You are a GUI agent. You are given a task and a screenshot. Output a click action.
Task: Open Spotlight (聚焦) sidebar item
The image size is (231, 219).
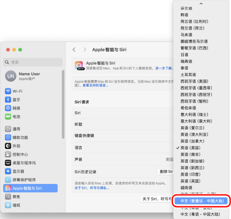click(x=30, y=196)
